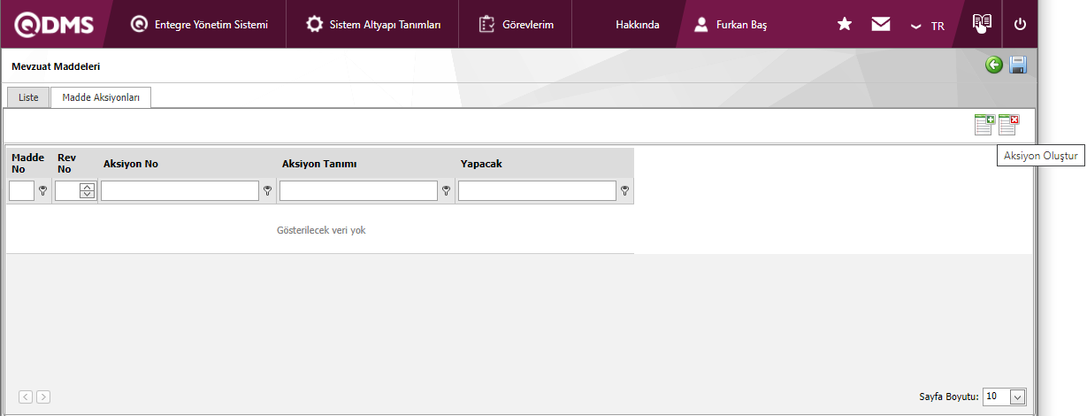The height and width of the screenshot is (416, 1087).
Task: Click the Madde No filter field
Action: (x=21, y=190)
